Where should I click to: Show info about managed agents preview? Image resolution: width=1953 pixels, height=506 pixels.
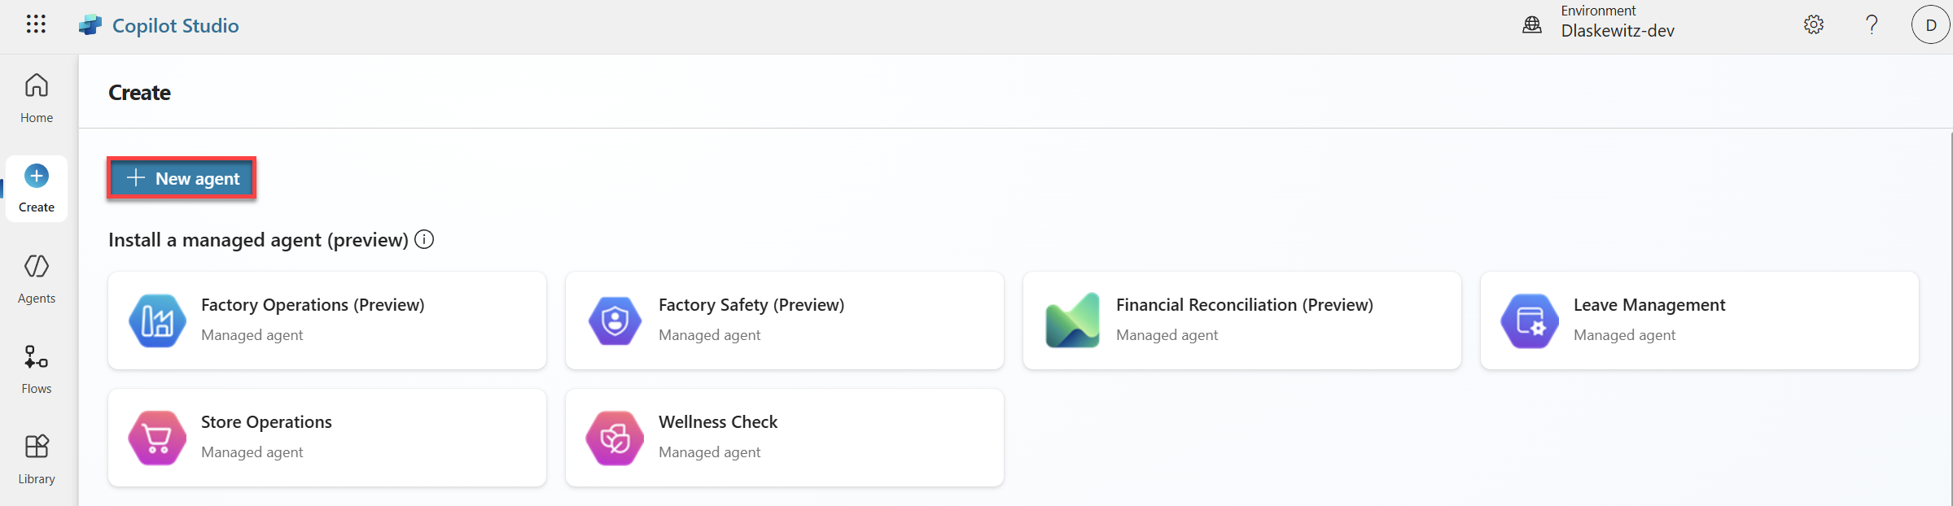coord(424,240)
